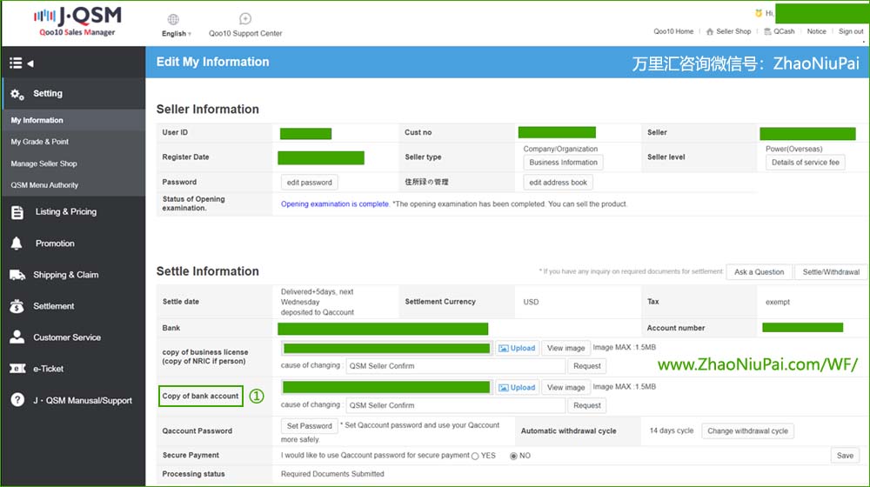Viewport: 870px width, 487px height.
Task: Click the edit password button
Action: pos(309,183)
